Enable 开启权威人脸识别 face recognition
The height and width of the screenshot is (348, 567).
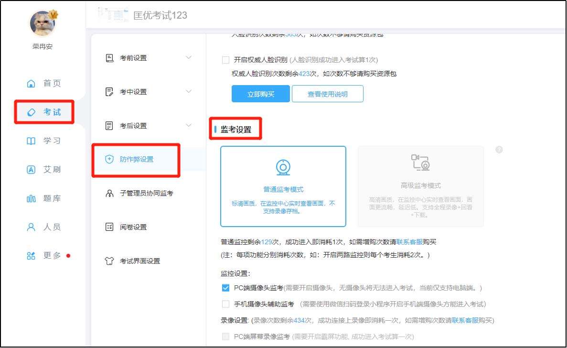(225, 59)
